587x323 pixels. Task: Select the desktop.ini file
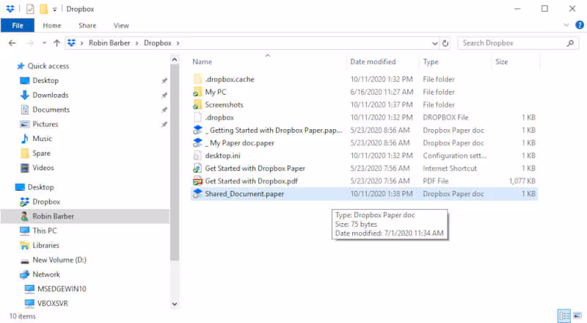(x=222, y=156)
